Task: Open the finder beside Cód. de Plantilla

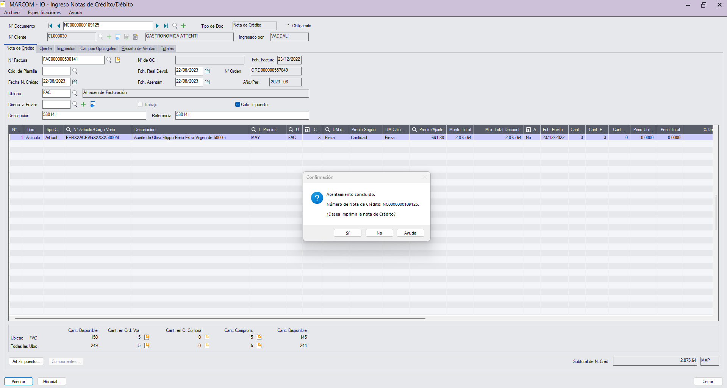Action: 75,71
